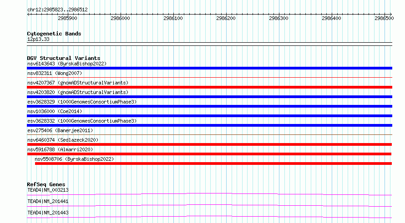Click esv3628329 (1000GenomesConsortiumPhase3) label
This screenshot has width=405, height=223.
pyautogui.click(x=82, y=102)
